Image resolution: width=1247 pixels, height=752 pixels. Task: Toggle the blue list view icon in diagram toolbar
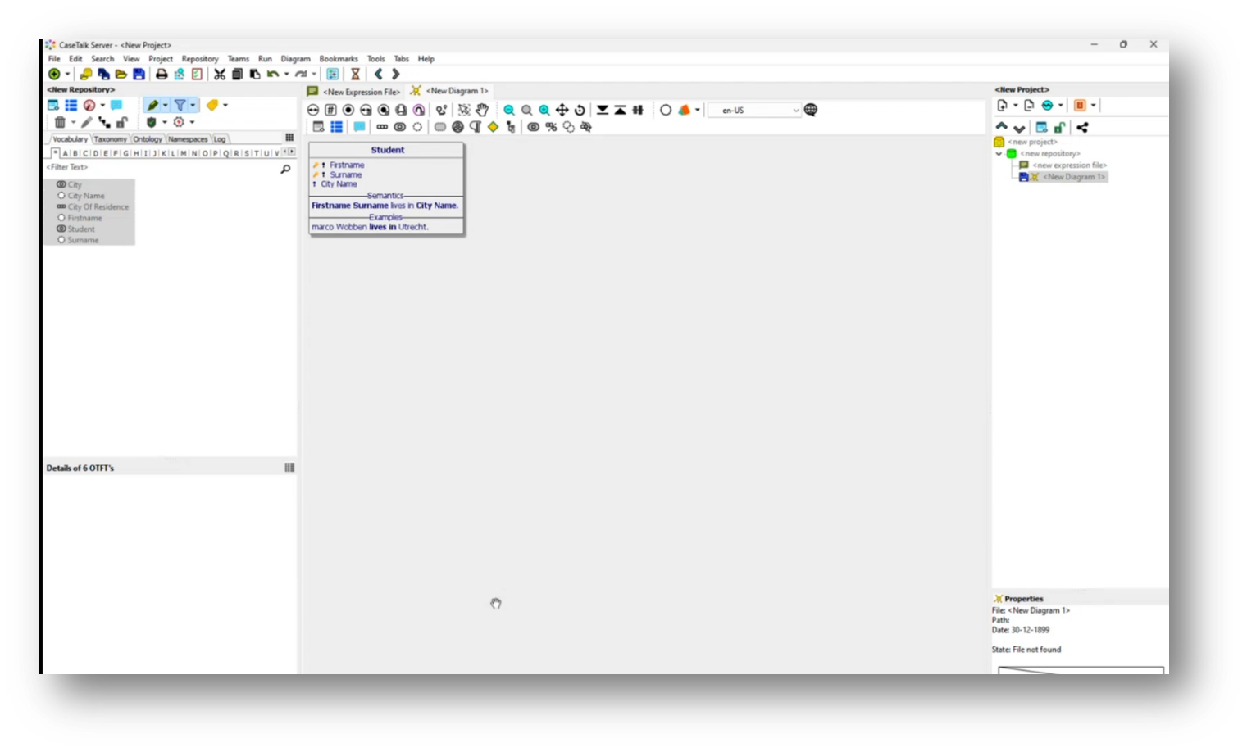(336, 127)
